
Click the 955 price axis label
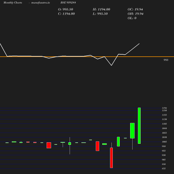(x=164, y=151)
